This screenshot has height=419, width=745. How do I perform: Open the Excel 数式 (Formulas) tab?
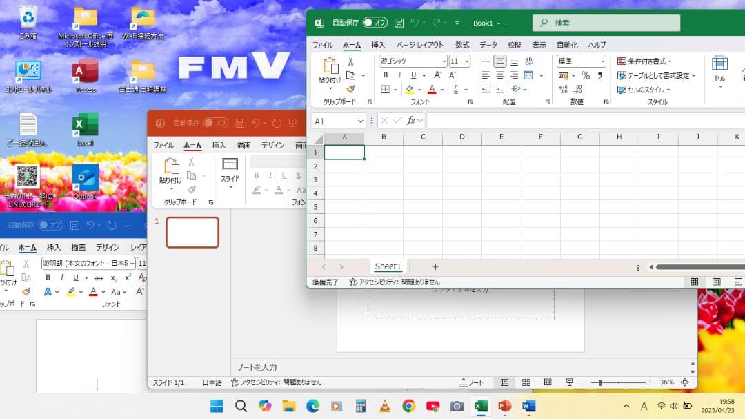point(461,45)
